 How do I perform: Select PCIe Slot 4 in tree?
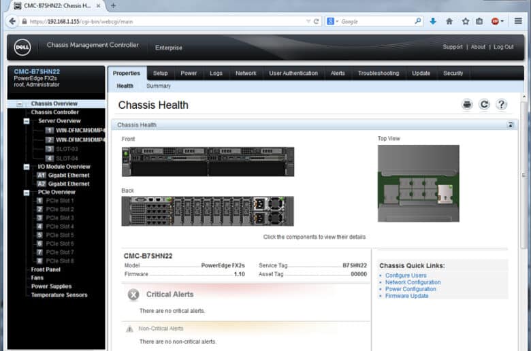pos(60,227)
